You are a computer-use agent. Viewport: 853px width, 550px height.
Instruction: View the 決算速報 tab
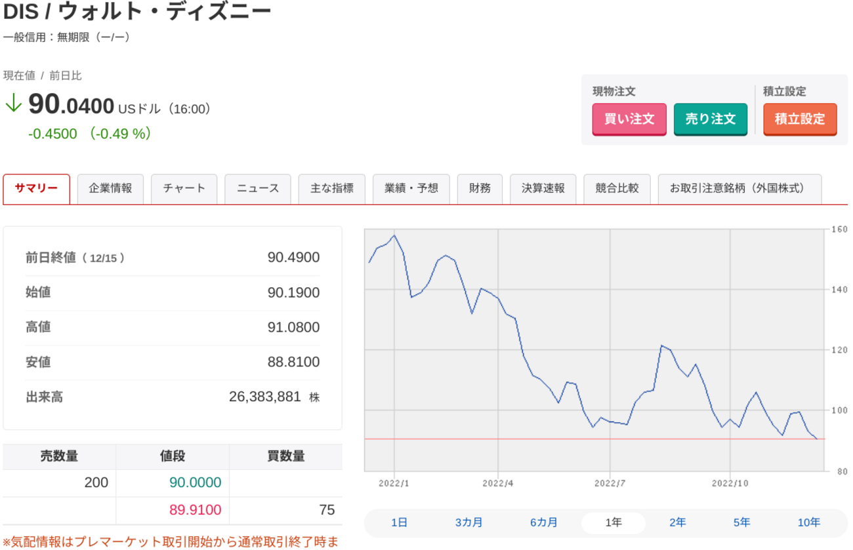[543, 189]
